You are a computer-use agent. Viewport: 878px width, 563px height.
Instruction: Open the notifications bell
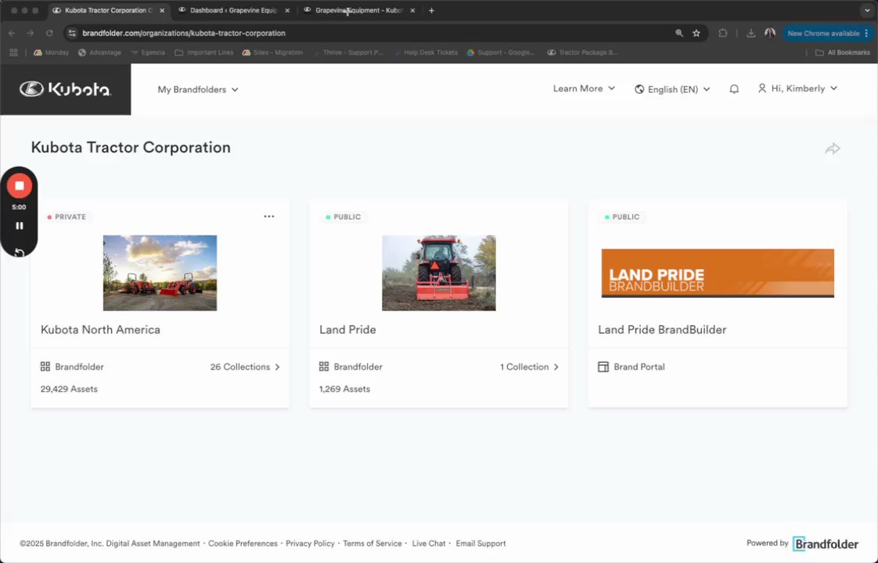734,89
